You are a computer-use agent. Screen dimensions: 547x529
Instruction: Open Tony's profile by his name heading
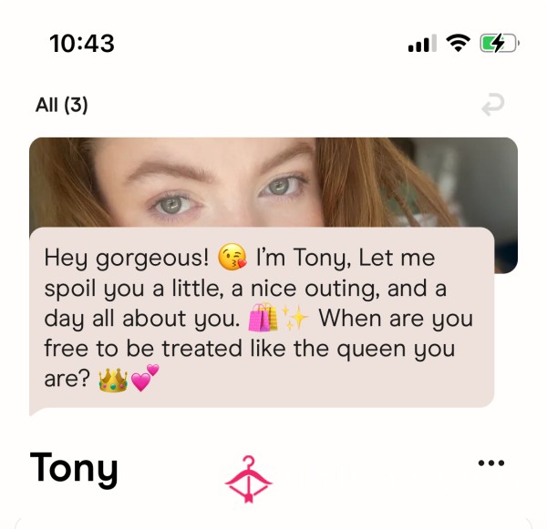pos(74,467)
